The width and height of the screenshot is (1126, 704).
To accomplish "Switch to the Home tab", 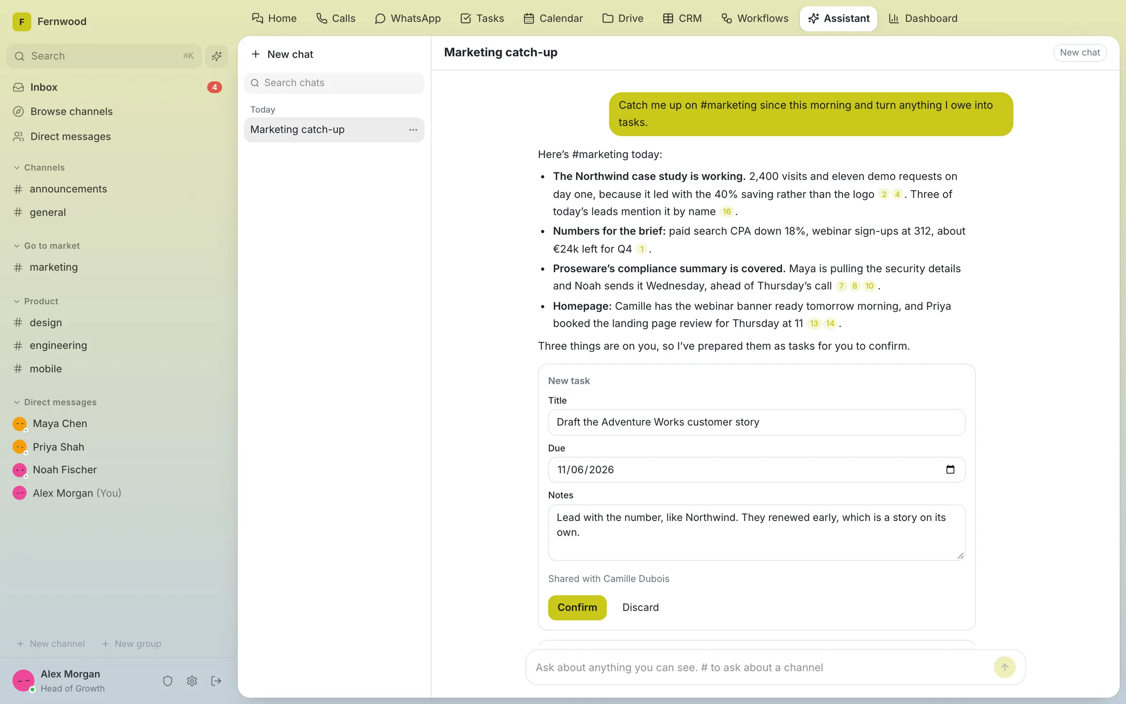I will (274, 18).
